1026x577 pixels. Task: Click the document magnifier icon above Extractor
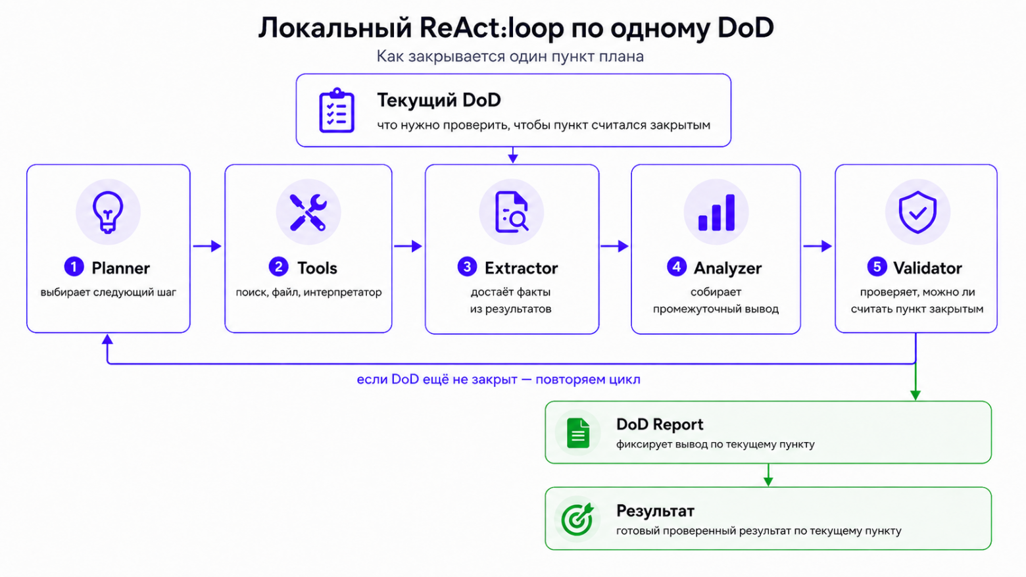pos(511,212)
